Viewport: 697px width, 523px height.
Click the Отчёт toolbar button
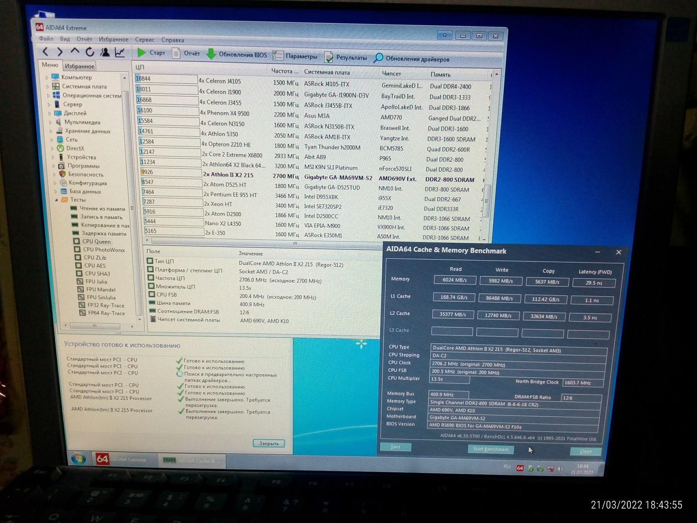[x=186, y=53]
